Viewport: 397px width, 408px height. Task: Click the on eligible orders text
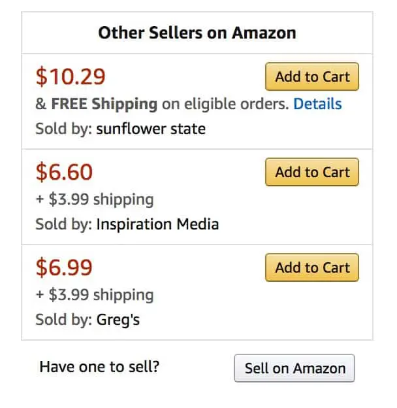[x=225, y=103]
